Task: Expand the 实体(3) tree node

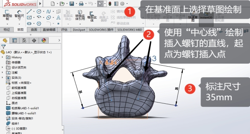Action: (2, 78)
